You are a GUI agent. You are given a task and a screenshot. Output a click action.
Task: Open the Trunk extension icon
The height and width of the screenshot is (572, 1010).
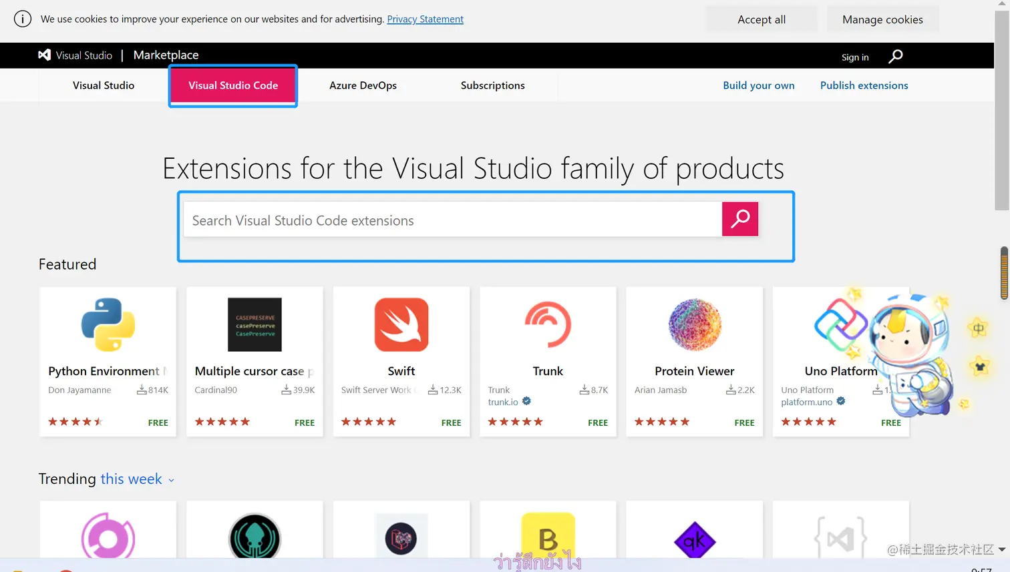pos(547,324)
